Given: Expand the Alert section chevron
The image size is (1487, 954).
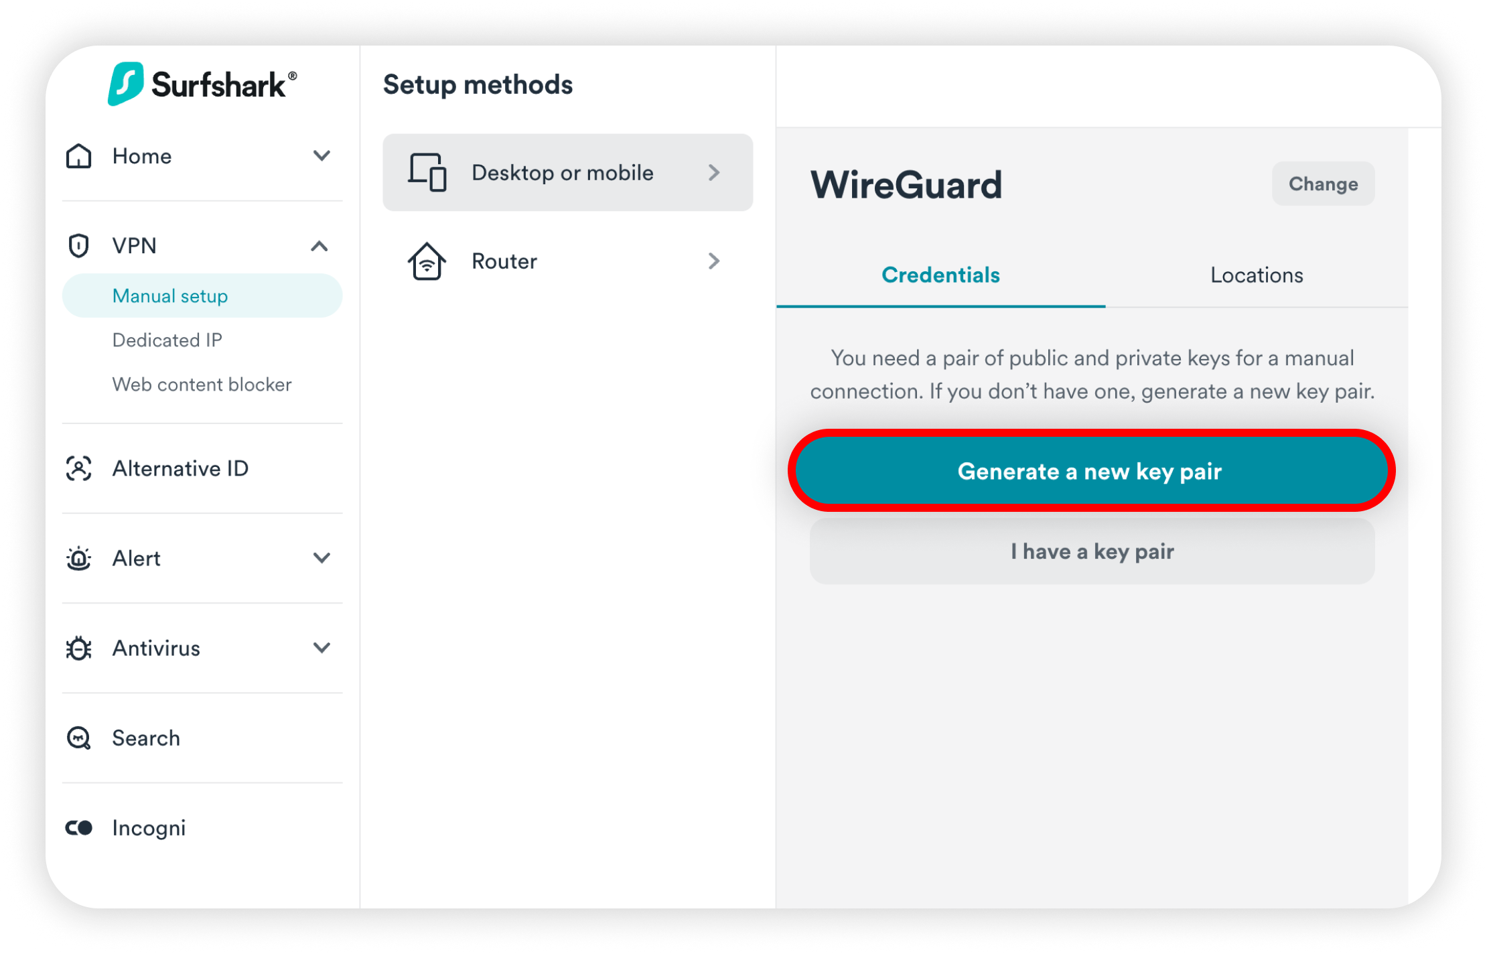Looking at the screenshot, I should (x=322, y=558).
